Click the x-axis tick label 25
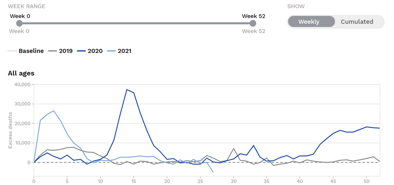Image resolution: width=394 pixels, height=185 pixels. coord(200,181)
